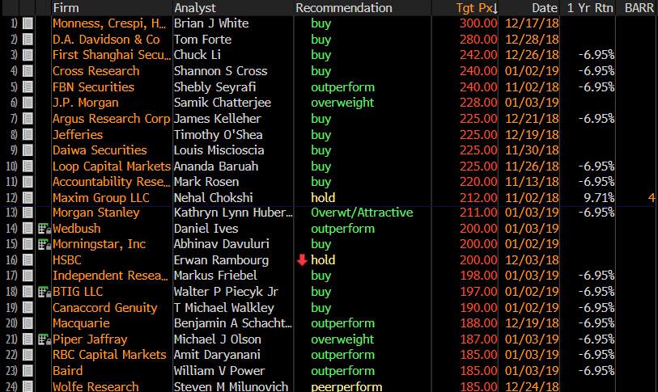Open the document icon for Maxim Group row

[x=28, y=197]
